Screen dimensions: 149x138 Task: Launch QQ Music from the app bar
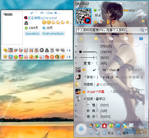111,126
